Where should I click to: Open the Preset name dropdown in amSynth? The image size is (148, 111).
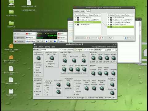pos(60,50)
